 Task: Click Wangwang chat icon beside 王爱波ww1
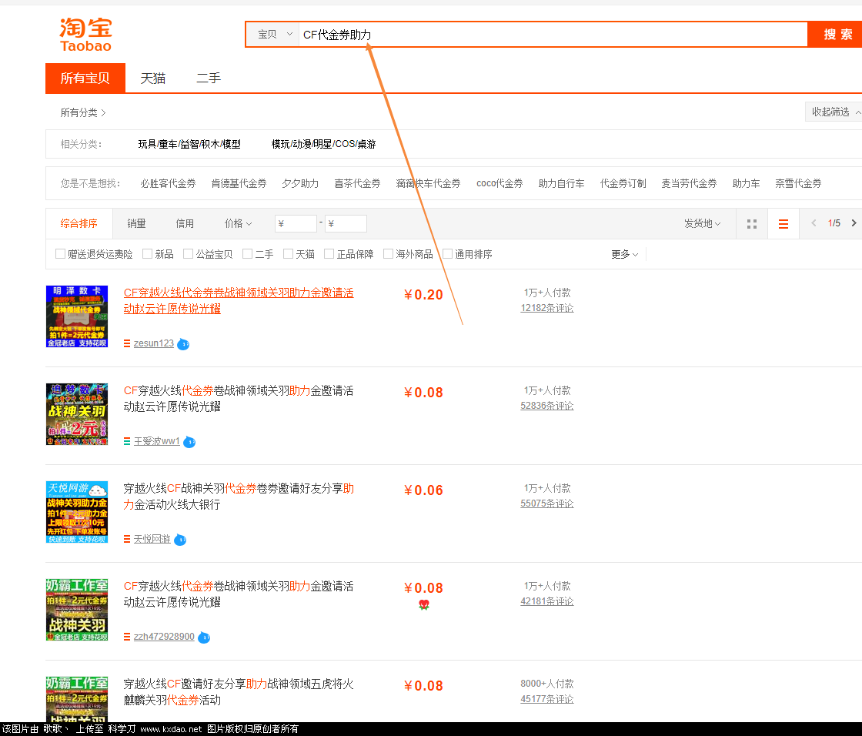pos(189,442)
